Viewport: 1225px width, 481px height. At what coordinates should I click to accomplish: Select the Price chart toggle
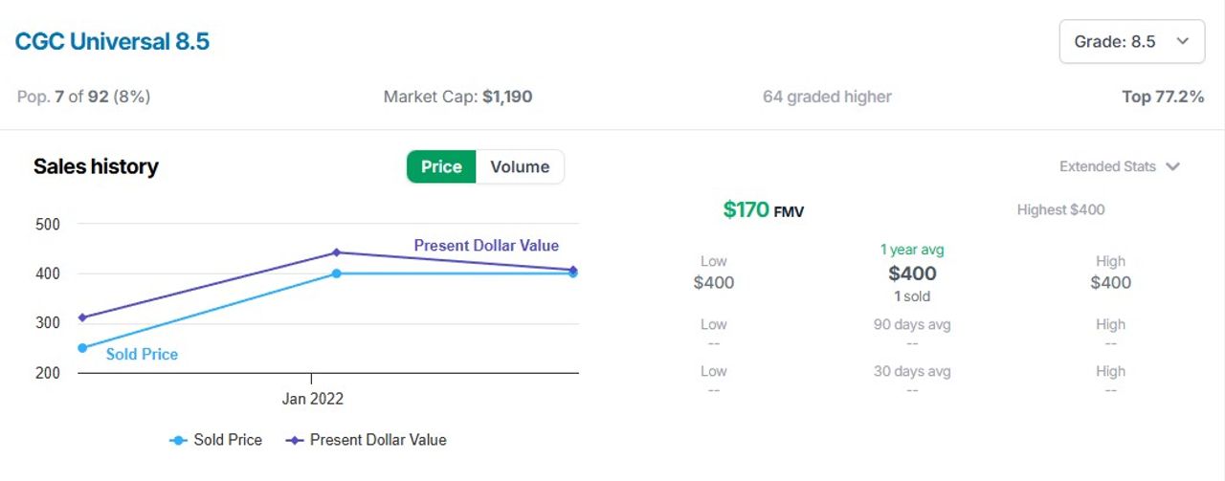point(441,166)
